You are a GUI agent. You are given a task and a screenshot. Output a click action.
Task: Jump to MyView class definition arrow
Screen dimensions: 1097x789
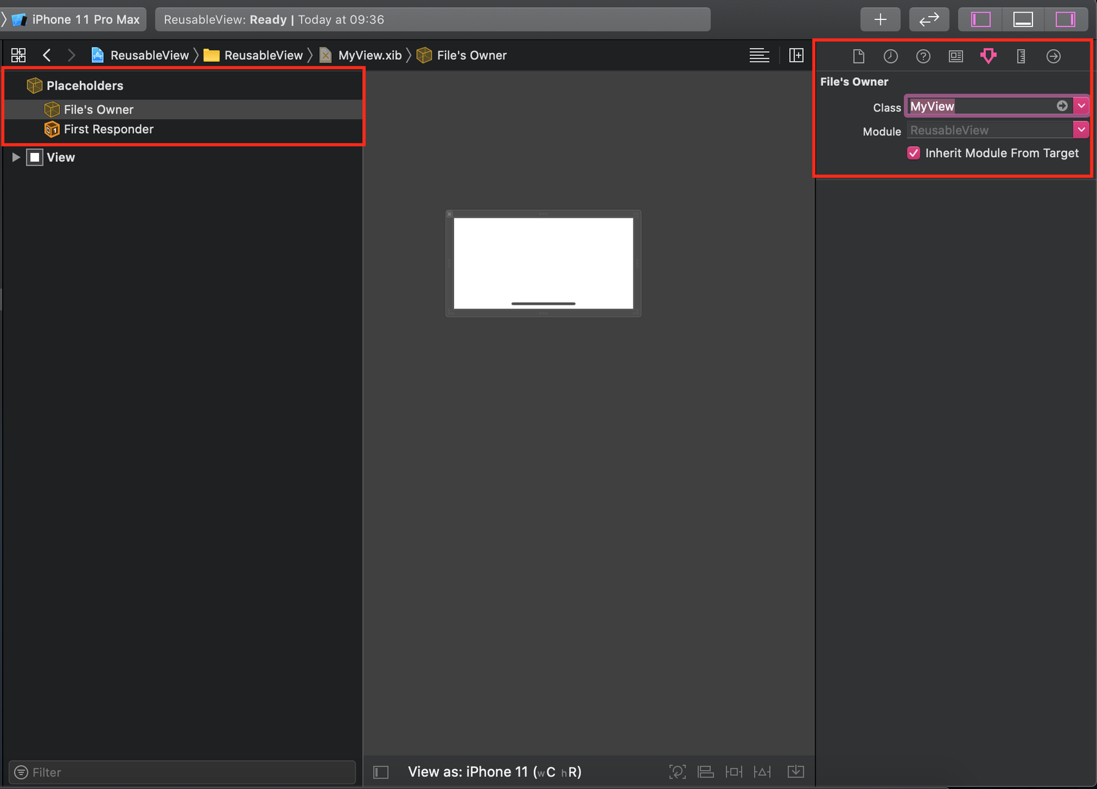pyautogui.click(x=1062, y=106)
